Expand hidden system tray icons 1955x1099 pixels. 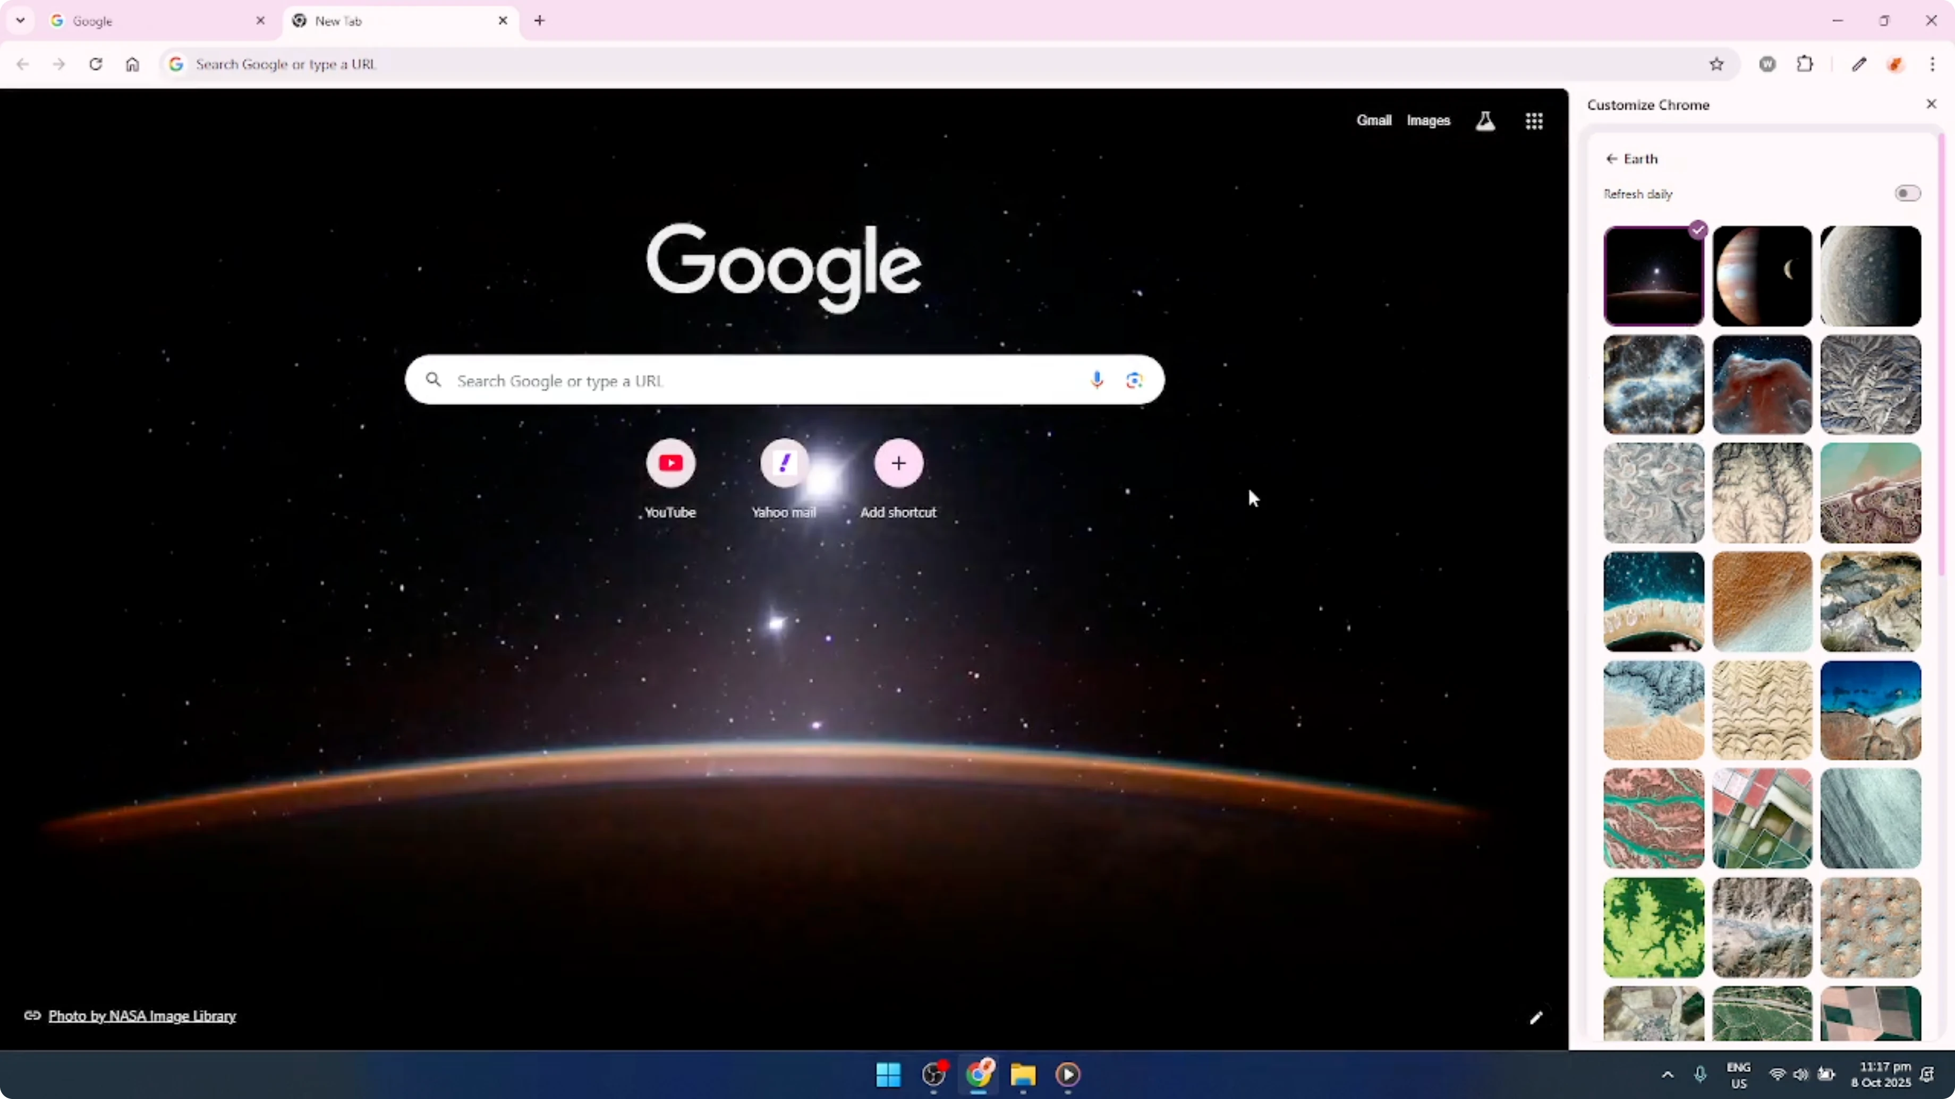1667,1075
